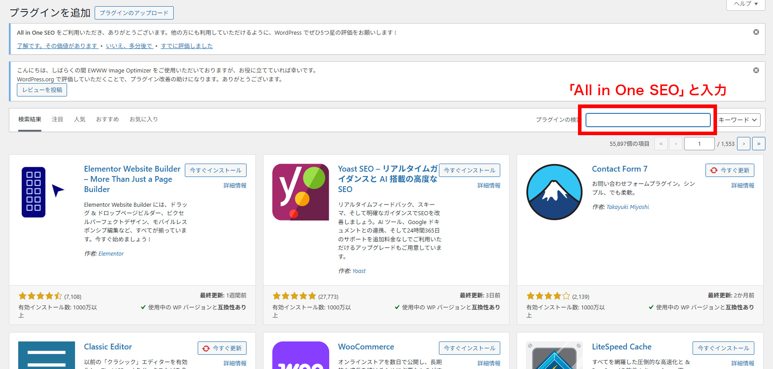Install WooCommerce now

470,348
